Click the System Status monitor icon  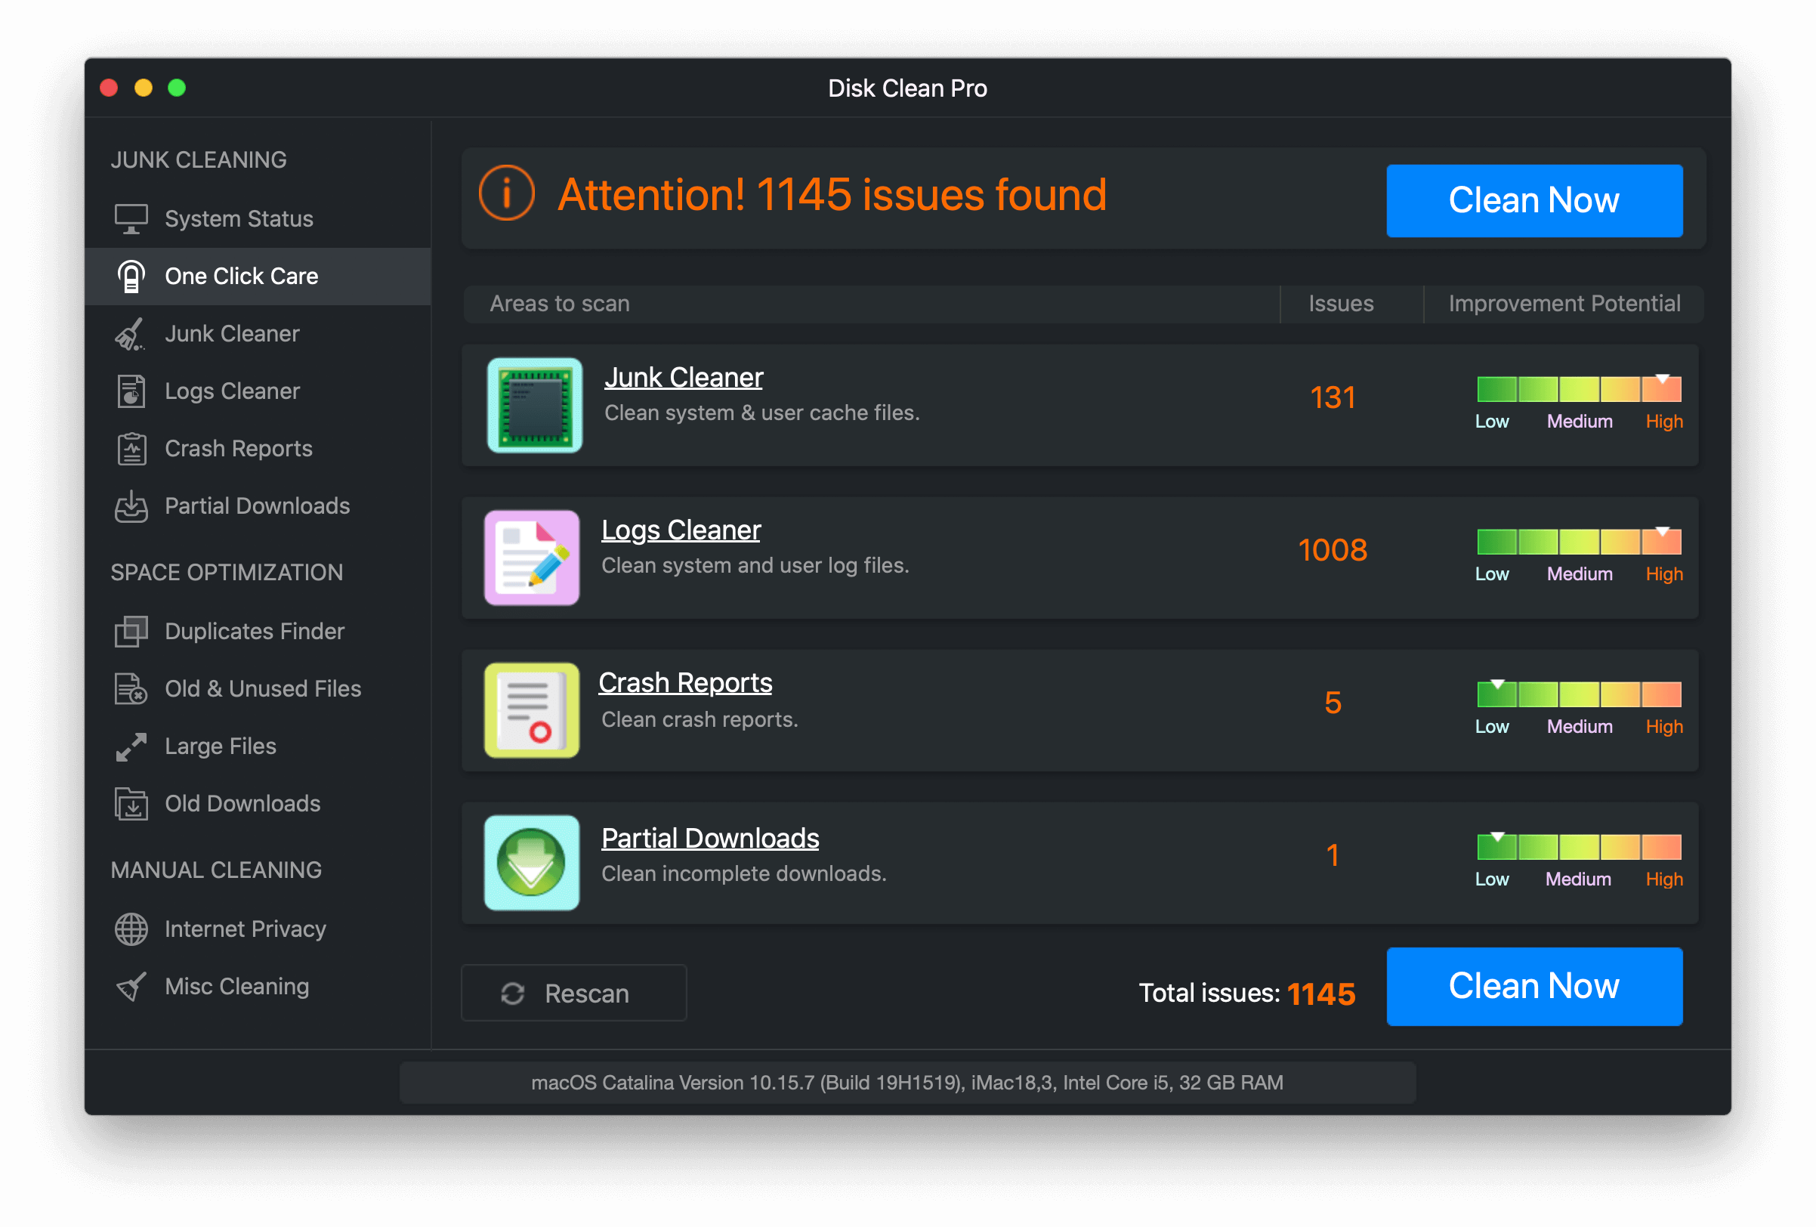131,219
